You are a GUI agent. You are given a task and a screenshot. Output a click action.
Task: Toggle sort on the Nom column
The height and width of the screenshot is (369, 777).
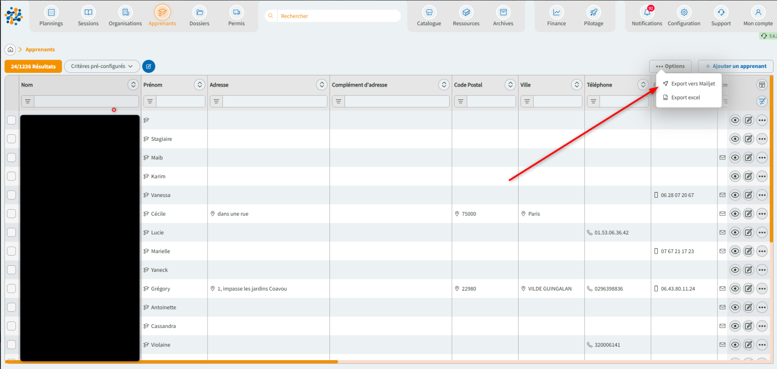click(x=133, y=85)
